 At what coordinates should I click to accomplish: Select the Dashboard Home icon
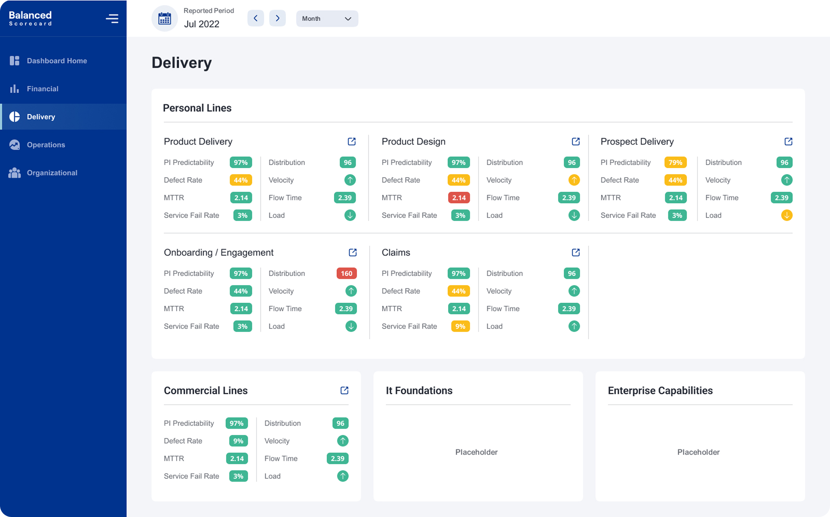(x=14, y=60)
